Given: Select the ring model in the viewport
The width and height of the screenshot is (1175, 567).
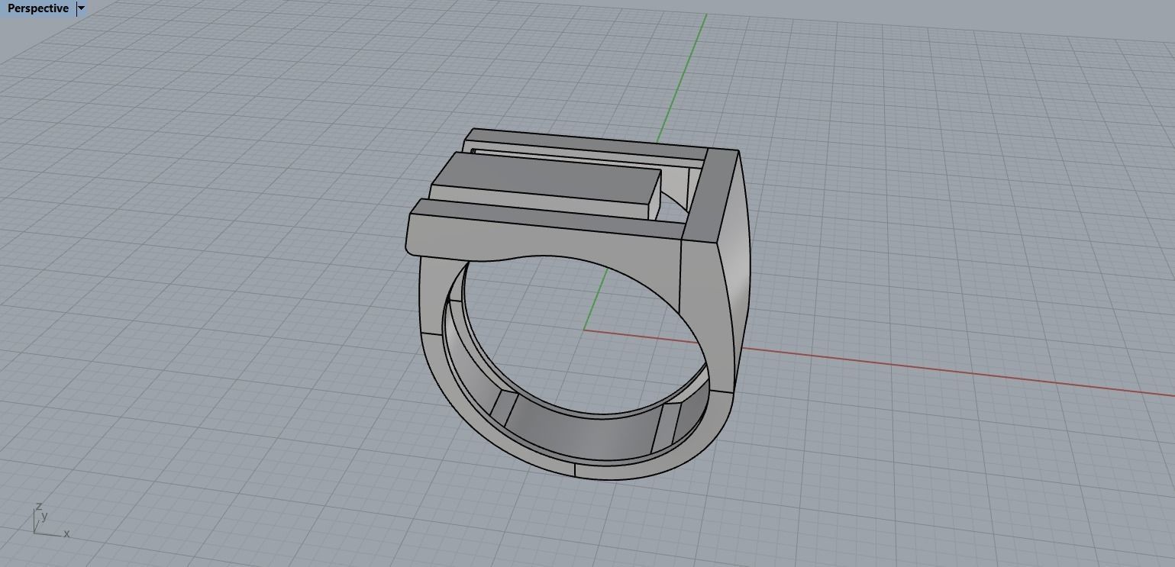Looking at the screenshot, I should pyautogui.click(x=579, y=304).
